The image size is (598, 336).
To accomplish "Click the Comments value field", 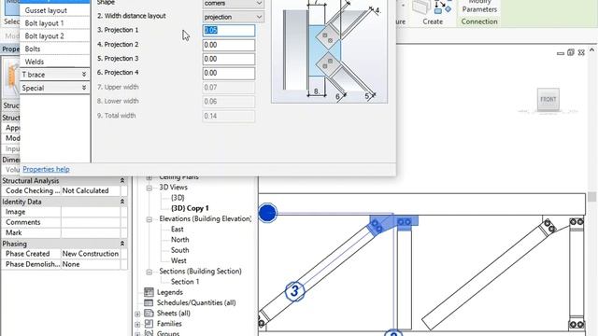I will pos(91,222).
